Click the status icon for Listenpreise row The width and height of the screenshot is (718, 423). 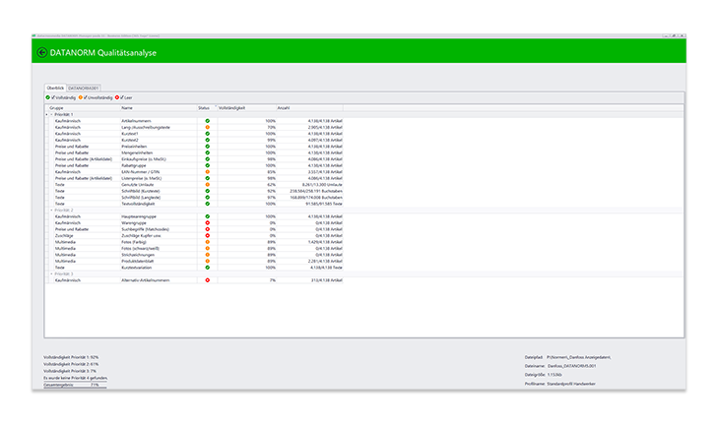pyautogui.click(x=208, y=178)
